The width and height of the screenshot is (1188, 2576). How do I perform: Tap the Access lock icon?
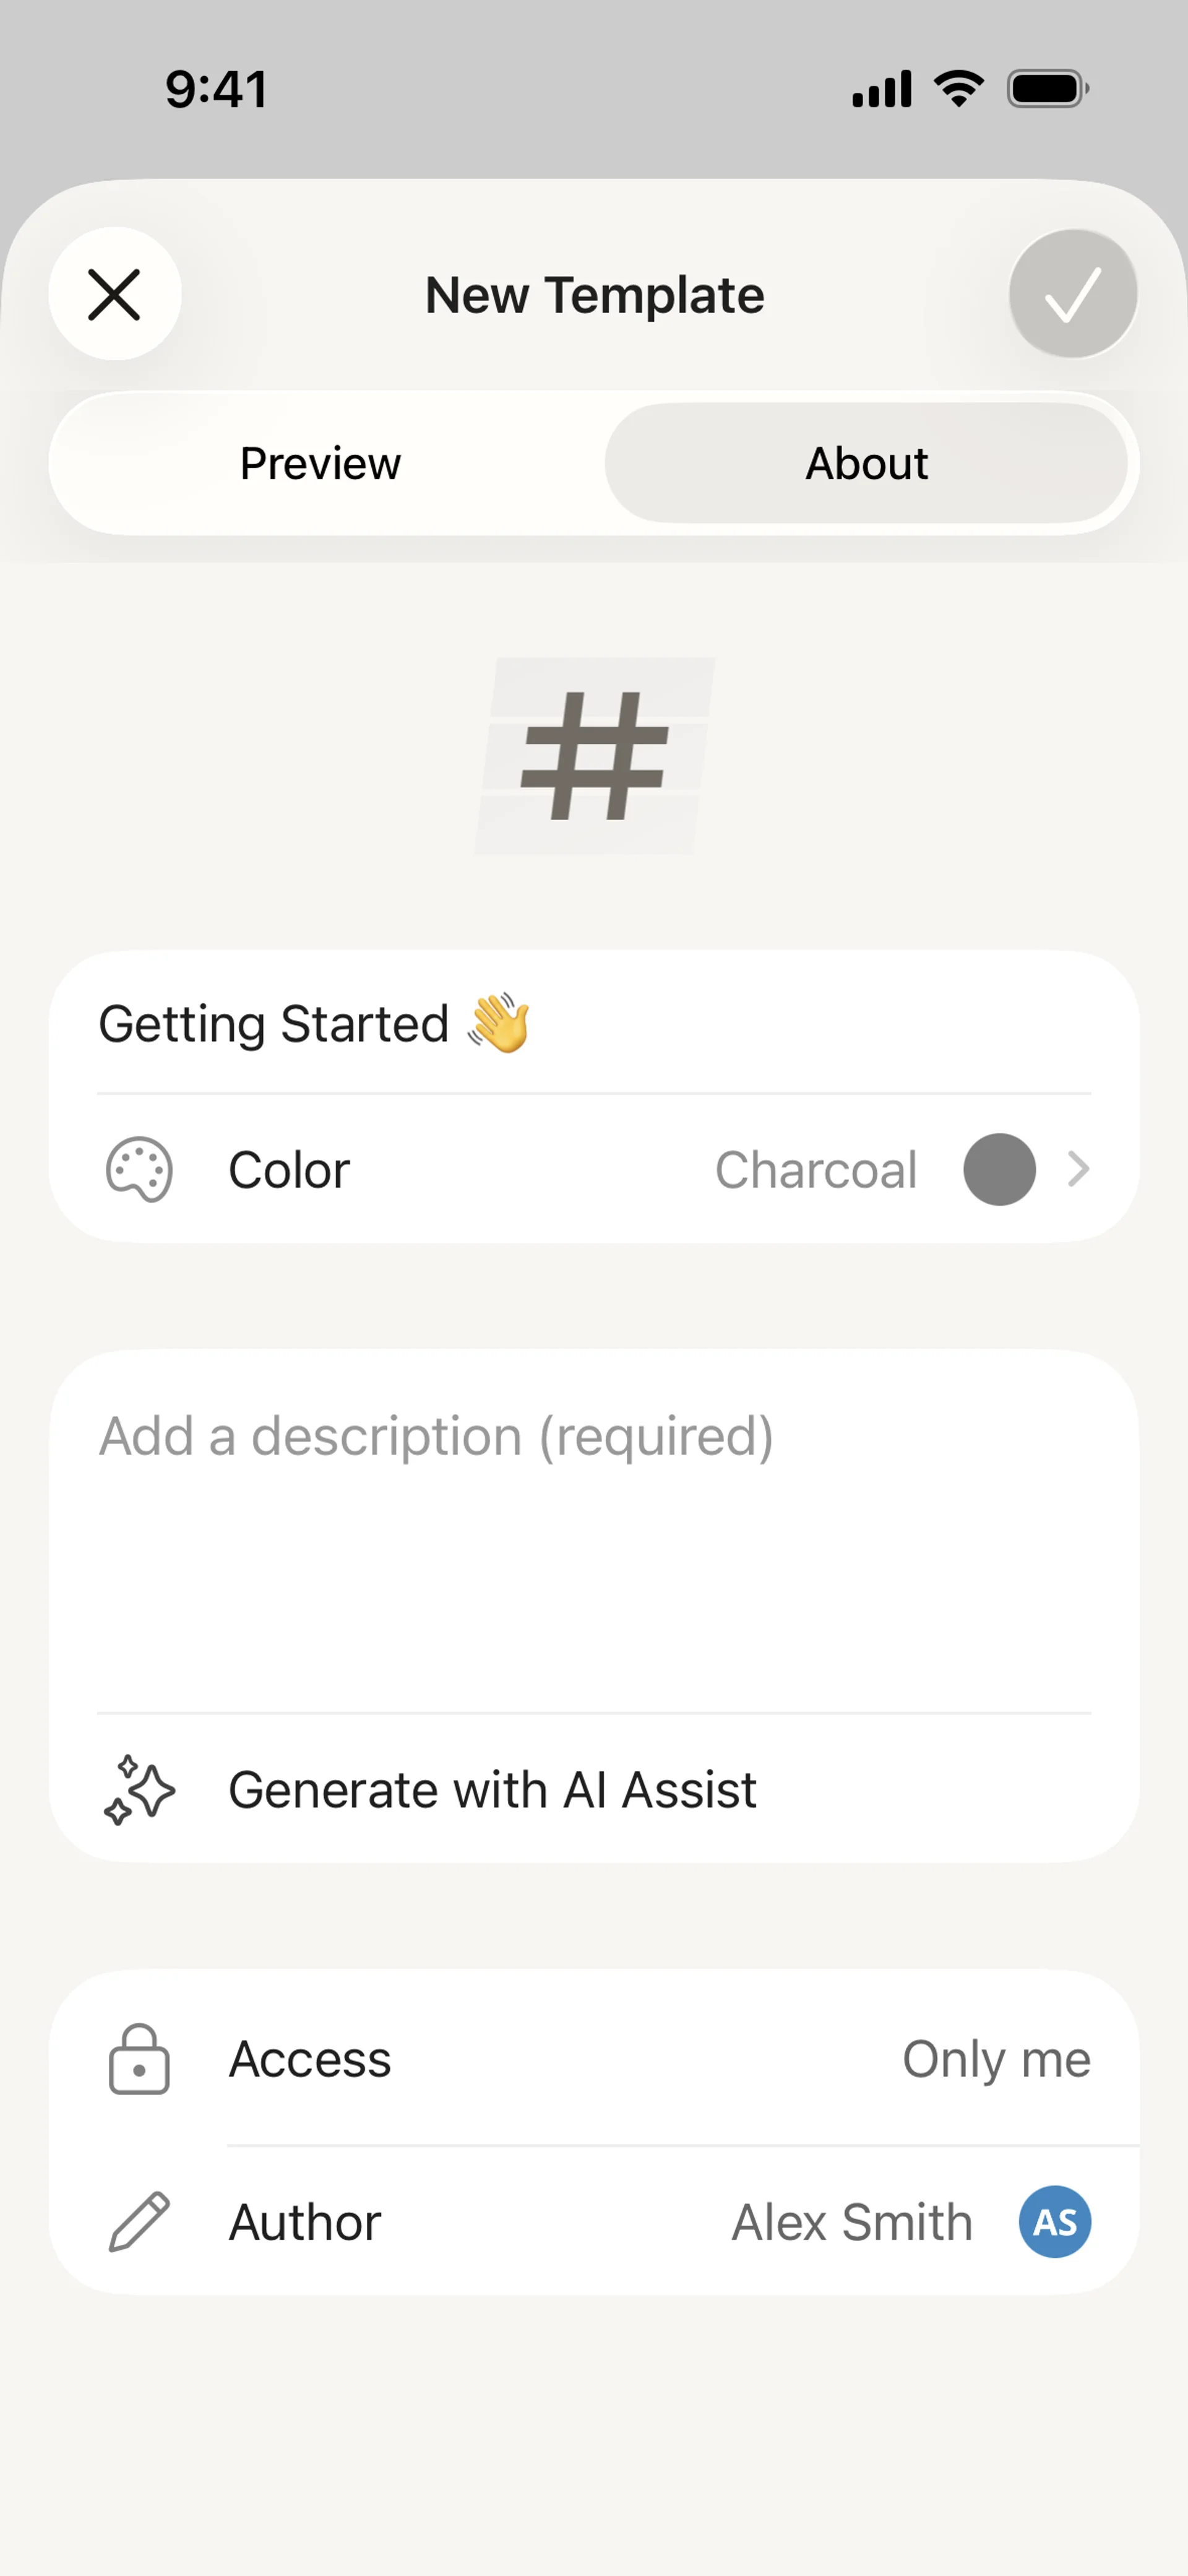(139, 2059)
